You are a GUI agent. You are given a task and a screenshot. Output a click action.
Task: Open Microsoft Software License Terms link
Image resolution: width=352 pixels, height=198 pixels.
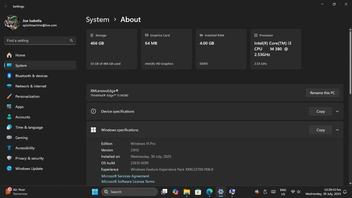point(128,182)
